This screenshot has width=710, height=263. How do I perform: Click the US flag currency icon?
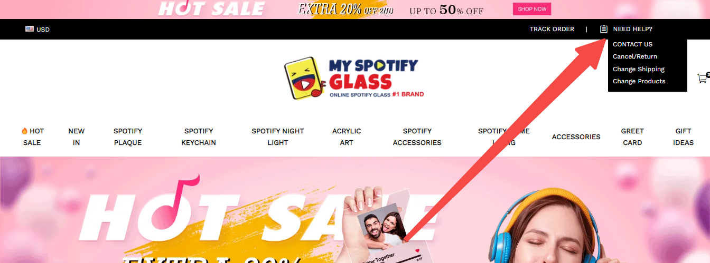click(30, 29)
